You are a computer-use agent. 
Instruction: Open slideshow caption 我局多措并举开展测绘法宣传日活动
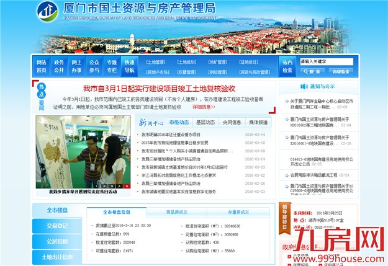click(x=83, y=192)
